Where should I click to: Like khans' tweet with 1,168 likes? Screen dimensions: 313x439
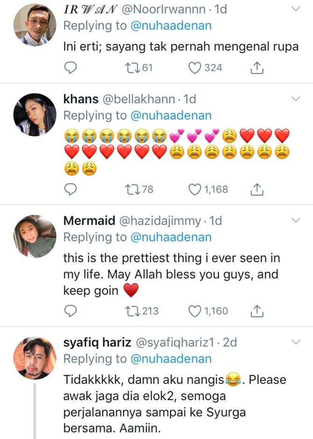(195, 189)
